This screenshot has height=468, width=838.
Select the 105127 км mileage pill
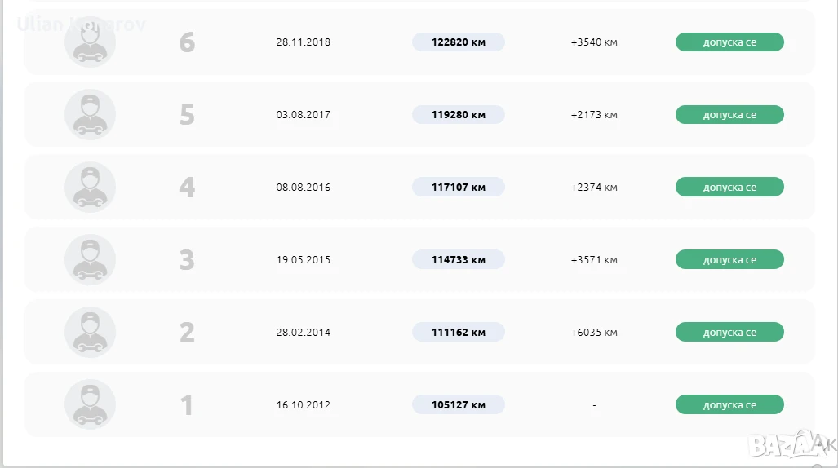pos(459,405)
